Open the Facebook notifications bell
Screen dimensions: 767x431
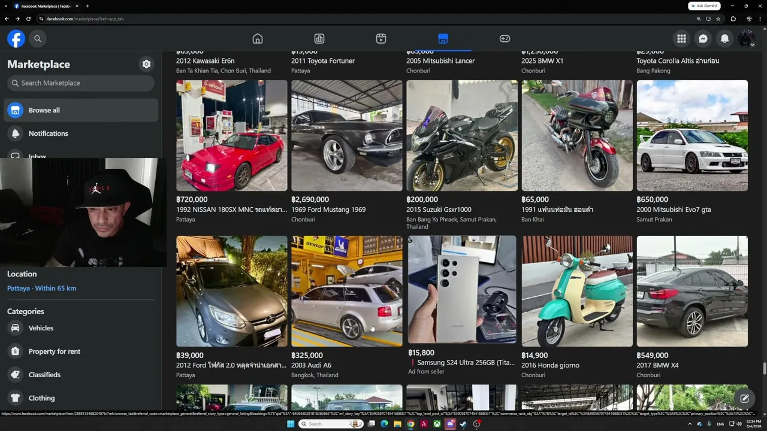pos(724,38)
